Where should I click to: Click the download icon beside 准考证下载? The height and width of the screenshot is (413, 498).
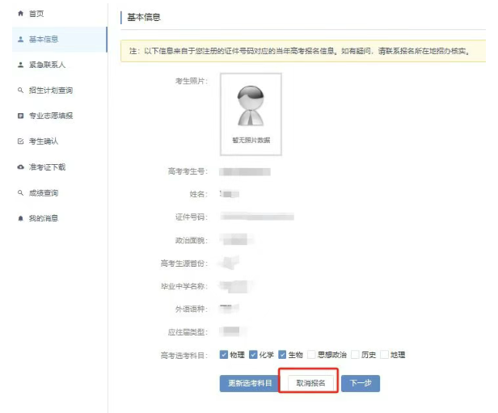[20, 167]
